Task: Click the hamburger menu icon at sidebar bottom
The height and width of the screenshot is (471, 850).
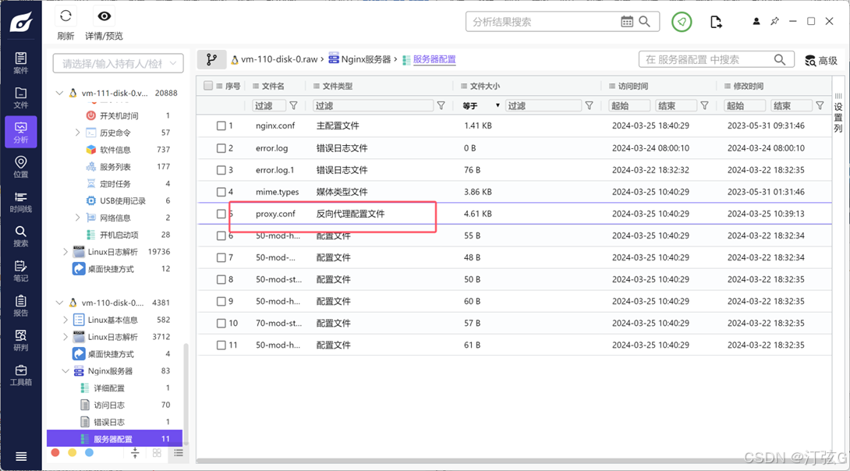Action: [x=21, y=456]
